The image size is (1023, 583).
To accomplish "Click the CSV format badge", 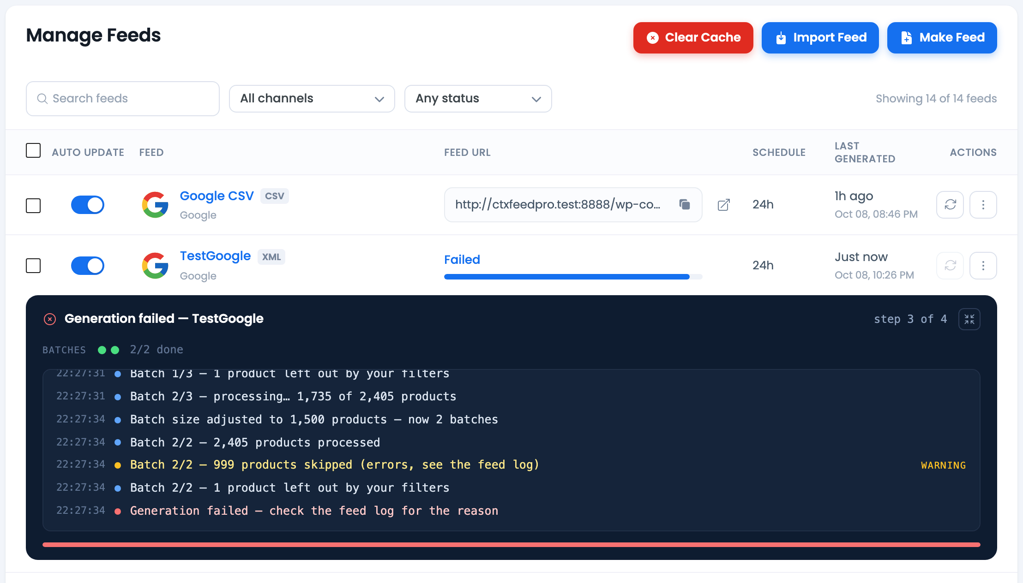I will point(275,196).
